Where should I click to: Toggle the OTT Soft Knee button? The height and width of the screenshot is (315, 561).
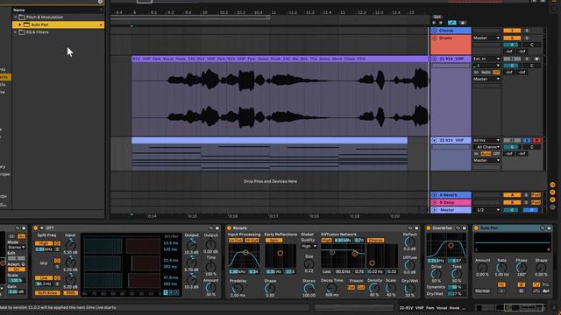tap(47, 293)
